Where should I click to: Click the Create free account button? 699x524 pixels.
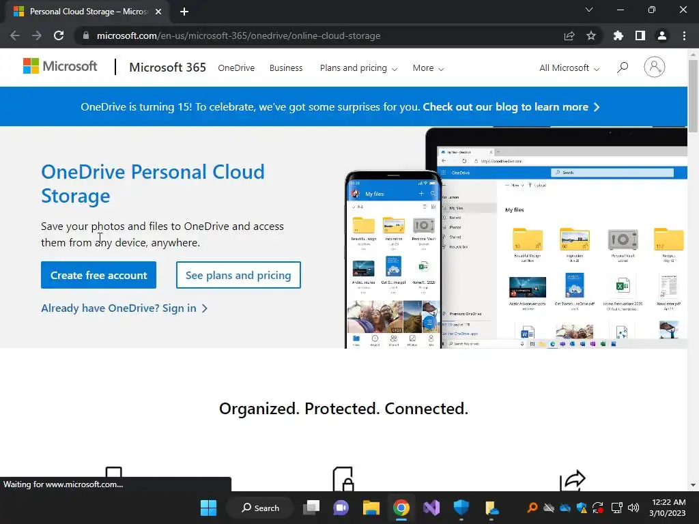point(98,275)
